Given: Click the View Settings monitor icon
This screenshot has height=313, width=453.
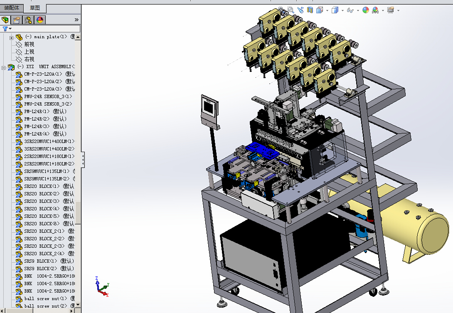Looking at the screenshot, I should click(391, 10).
